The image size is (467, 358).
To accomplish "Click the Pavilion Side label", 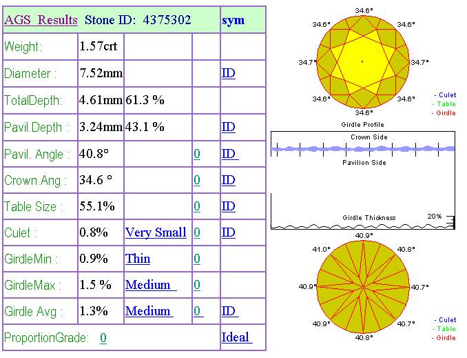I will pyautogui.click(x=364, y=163).
